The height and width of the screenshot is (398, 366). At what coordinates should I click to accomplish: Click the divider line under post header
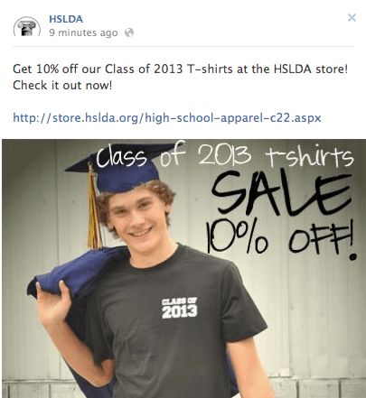183,46
